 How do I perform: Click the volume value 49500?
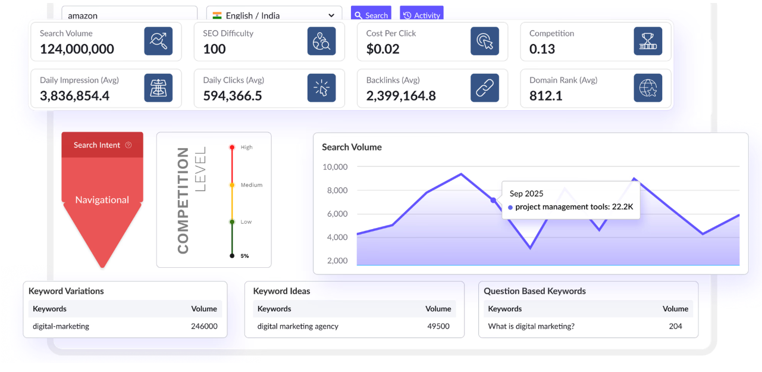pyautogui.click(x=438, y=326)
